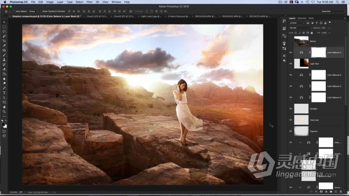
Task: Hide the Haze over layer
Action: click(x=291, y=120)
